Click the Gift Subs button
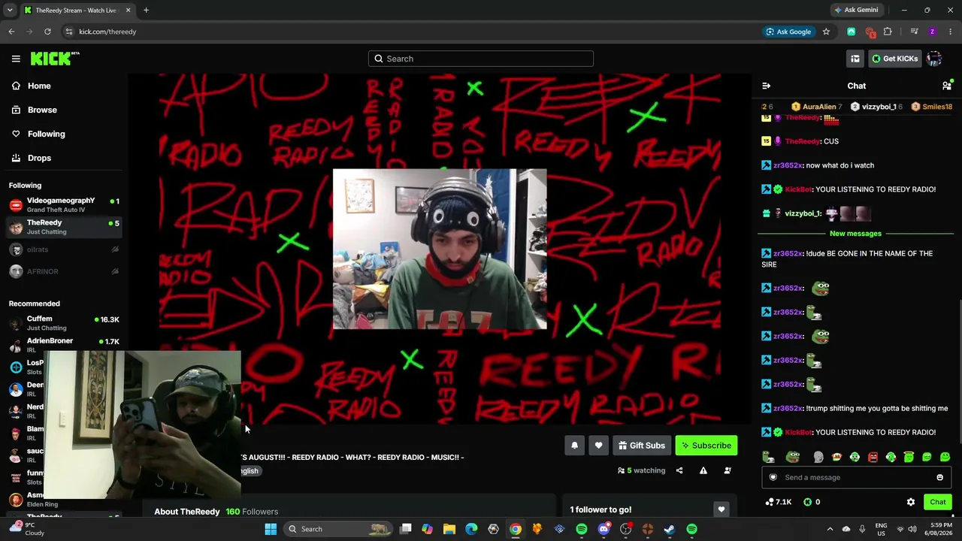This screenshot has height=541, width=962. coord(642,446)
